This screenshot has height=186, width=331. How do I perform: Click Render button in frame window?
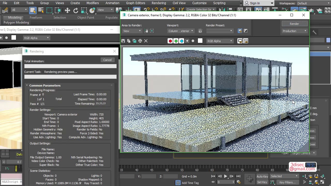[x=294, y=24]
